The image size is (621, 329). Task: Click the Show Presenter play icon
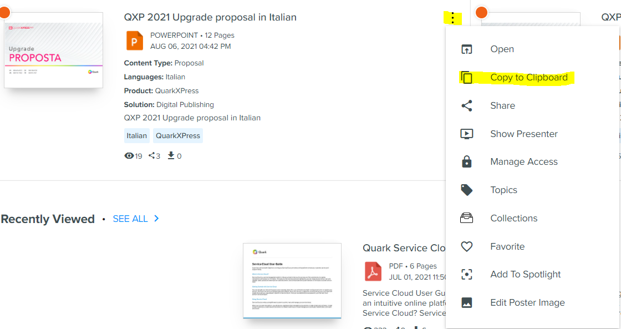(467, 134)
